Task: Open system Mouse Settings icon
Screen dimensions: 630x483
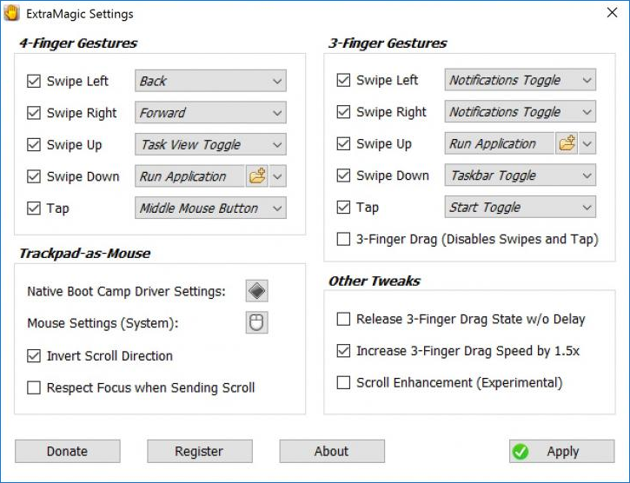Action: click(x=256, y=323)
